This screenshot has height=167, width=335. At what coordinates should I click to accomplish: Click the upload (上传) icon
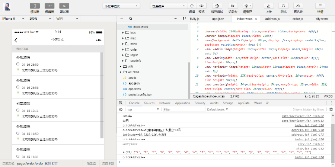tap(268, 6)
